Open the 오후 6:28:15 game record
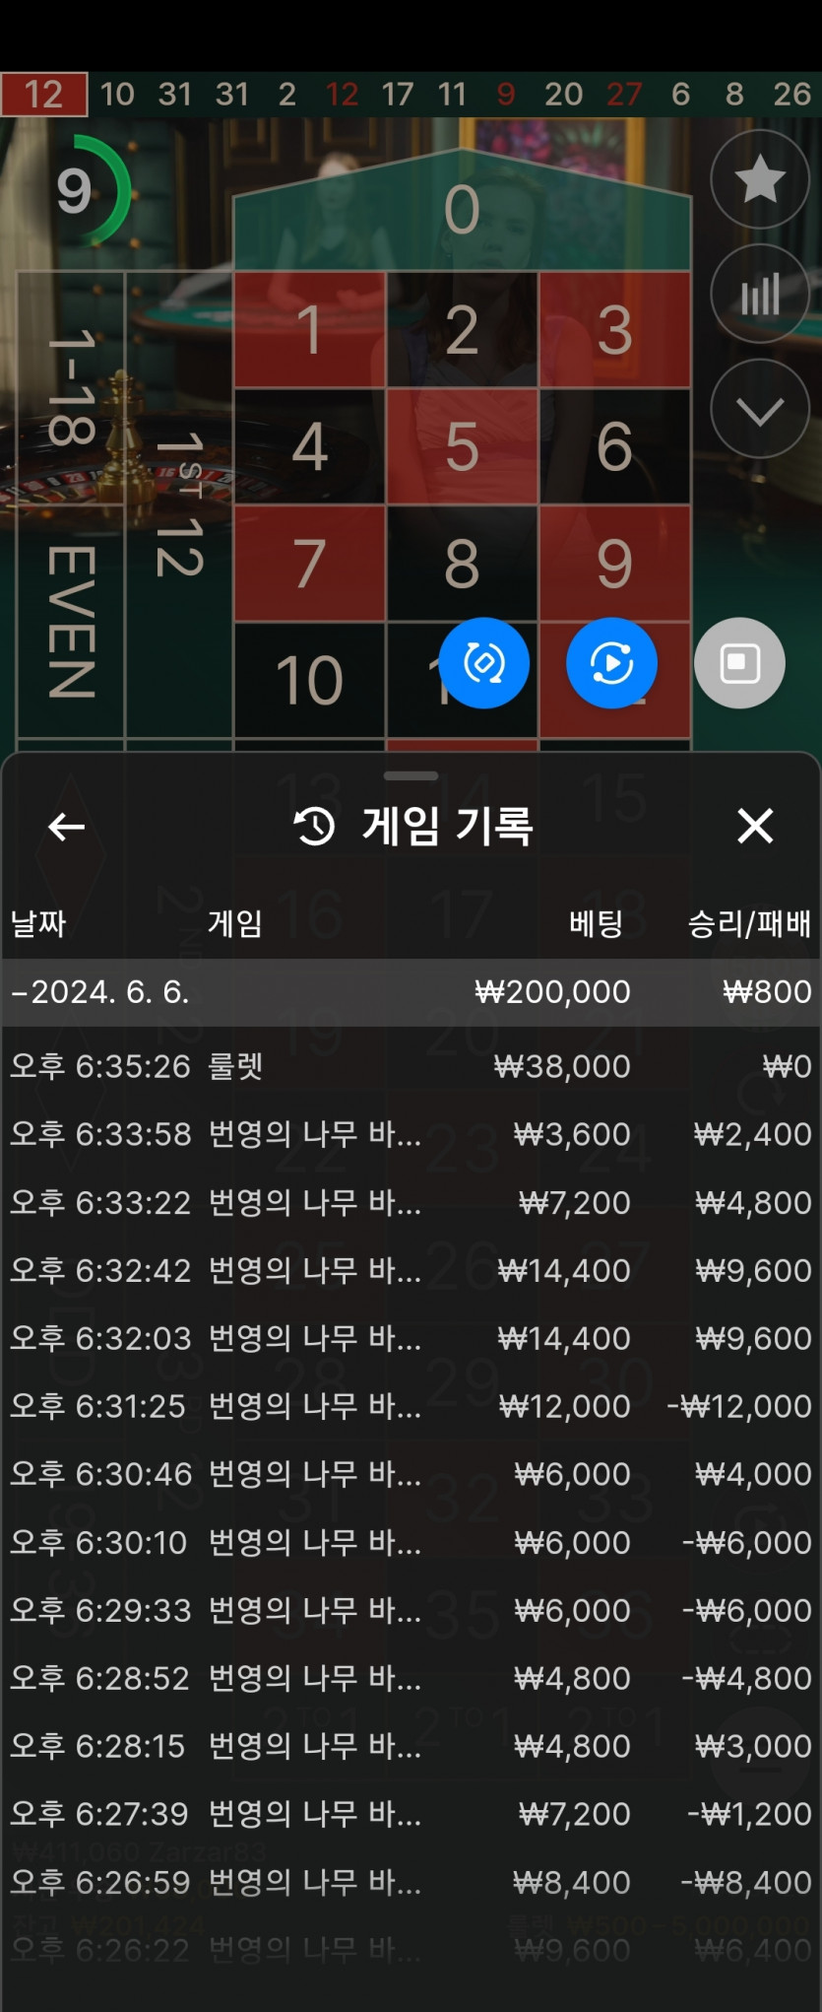 pos(411,1746)
